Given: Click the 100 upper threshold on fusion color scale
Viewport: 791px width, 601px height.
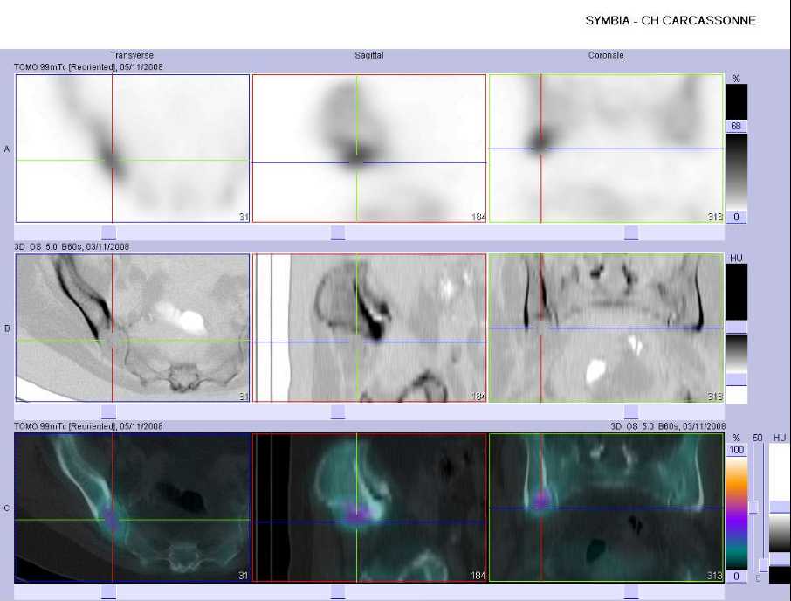Looking at the screenshot, I should [737, 450].
